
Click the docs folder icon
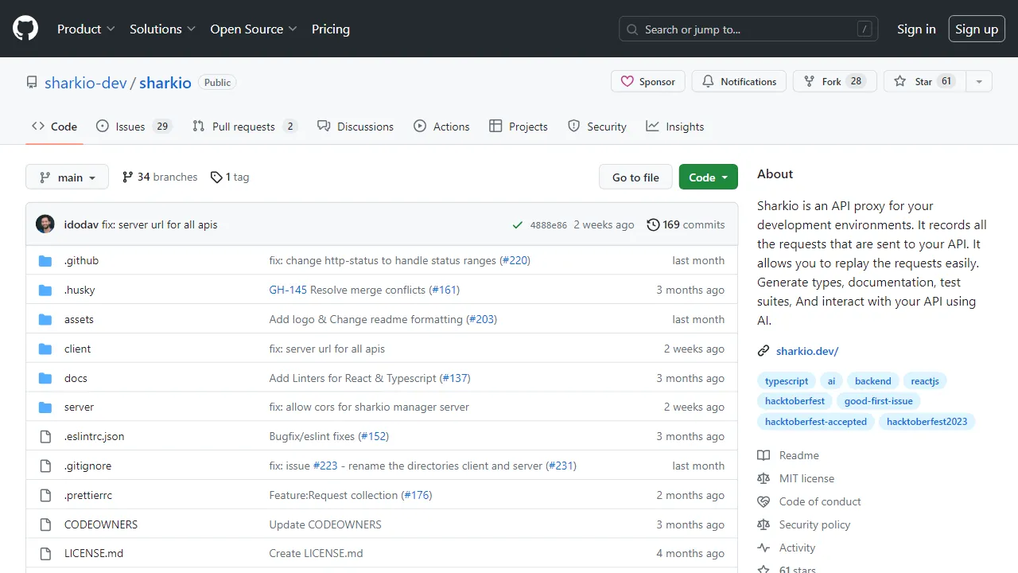pos(45,378)
